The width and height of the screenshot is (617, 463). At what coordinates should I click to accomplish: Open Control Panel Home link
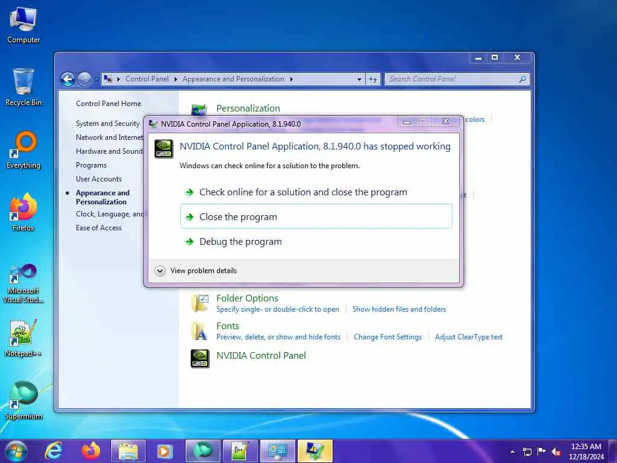point(108,104)
